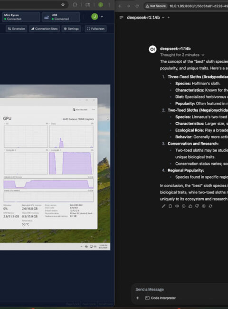Viewport: 228px width, 309px height.
Task: Open the deepseek-r1:14b model selector
Action: [x=145, y=18]
